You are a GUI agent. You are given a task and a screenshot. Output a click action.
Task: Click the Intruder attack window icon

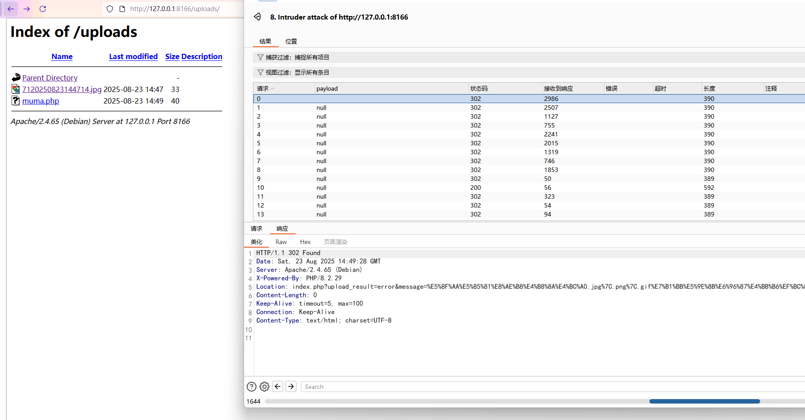click(257, 17)
